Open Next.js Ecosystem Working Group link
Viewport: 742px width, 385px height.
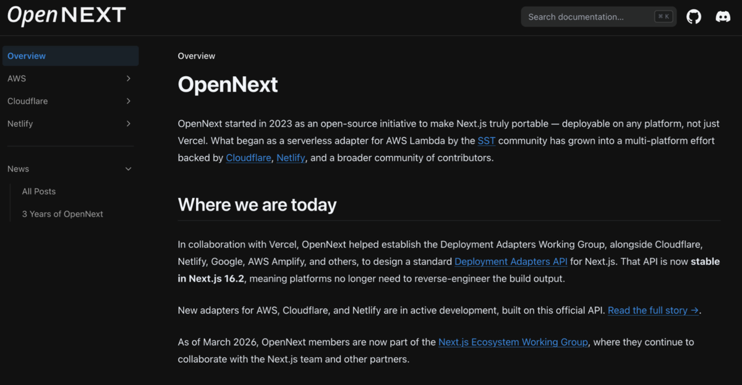(513, 342)
